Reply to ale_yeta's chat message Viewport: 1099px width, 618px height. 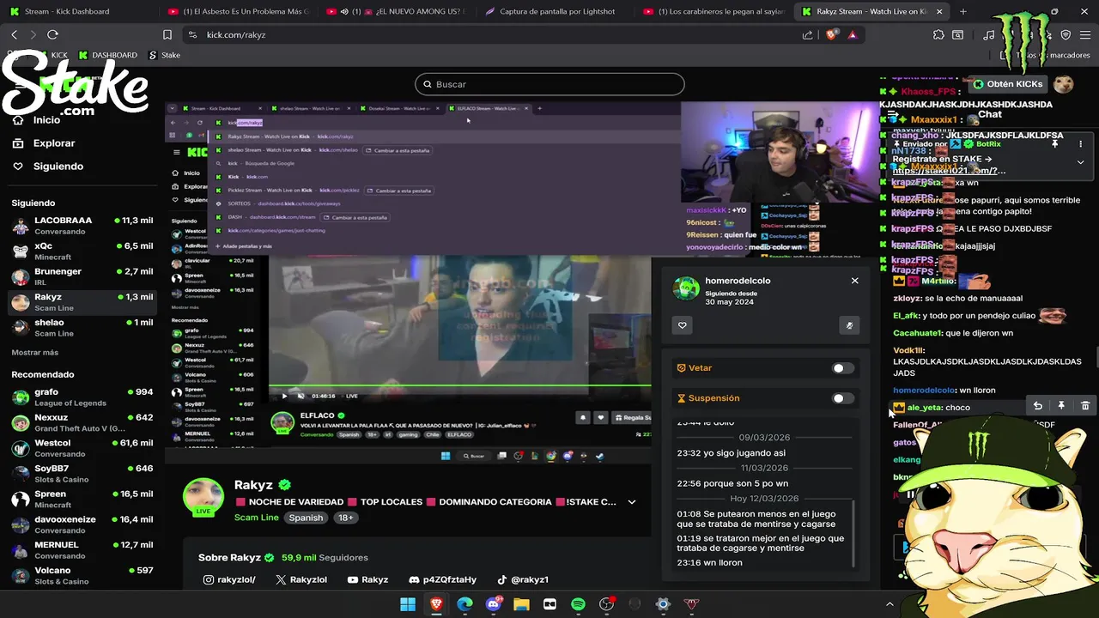[1037, 406]
